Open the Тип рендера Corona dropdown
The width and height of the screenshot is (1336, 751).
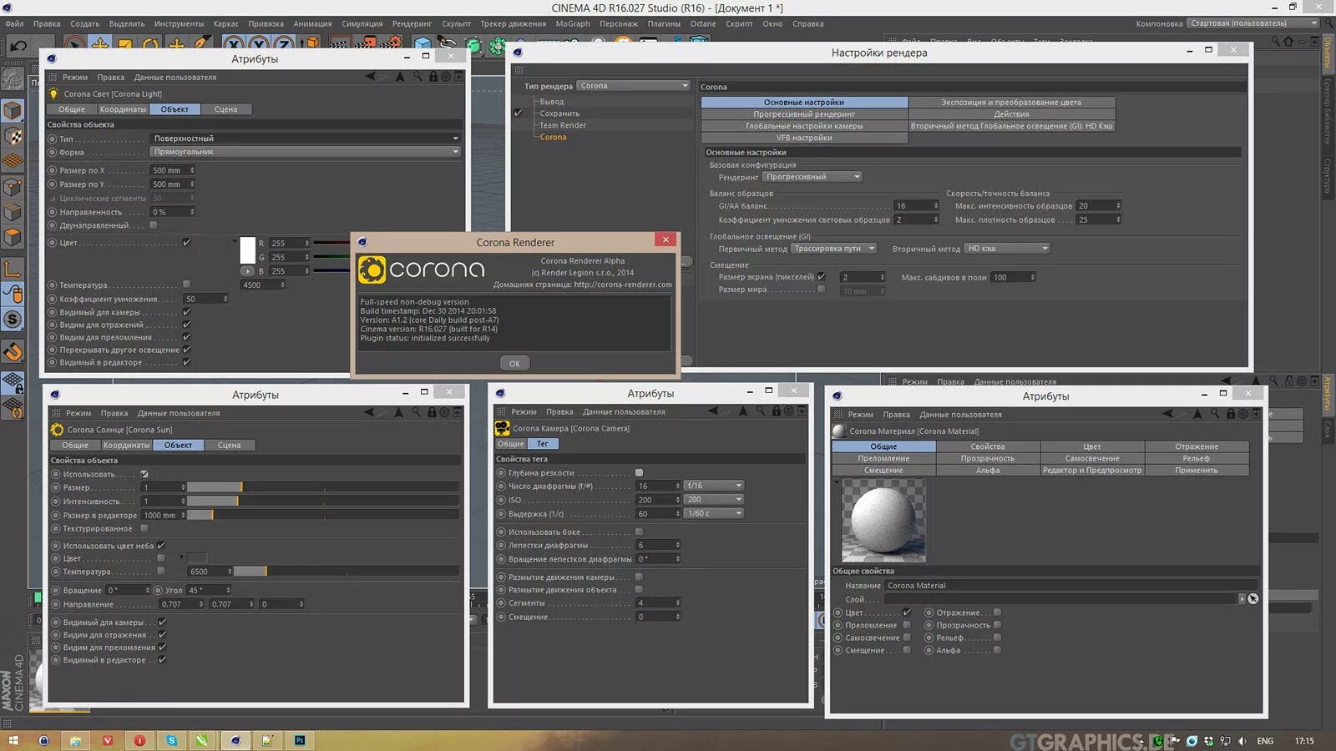(x=634, y=86)
